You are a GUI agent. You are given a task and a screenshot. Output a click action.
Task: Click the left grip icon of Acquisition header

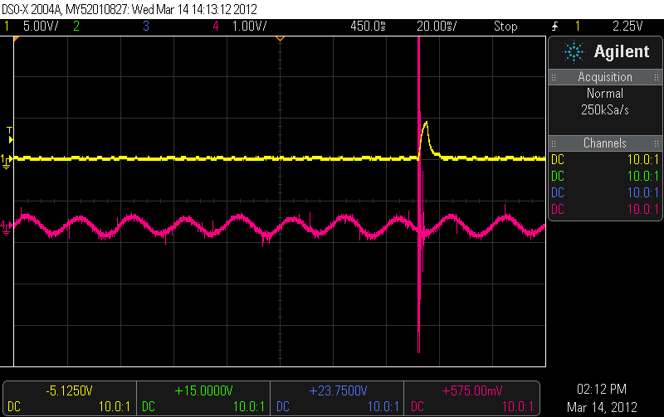click(554, 77)
